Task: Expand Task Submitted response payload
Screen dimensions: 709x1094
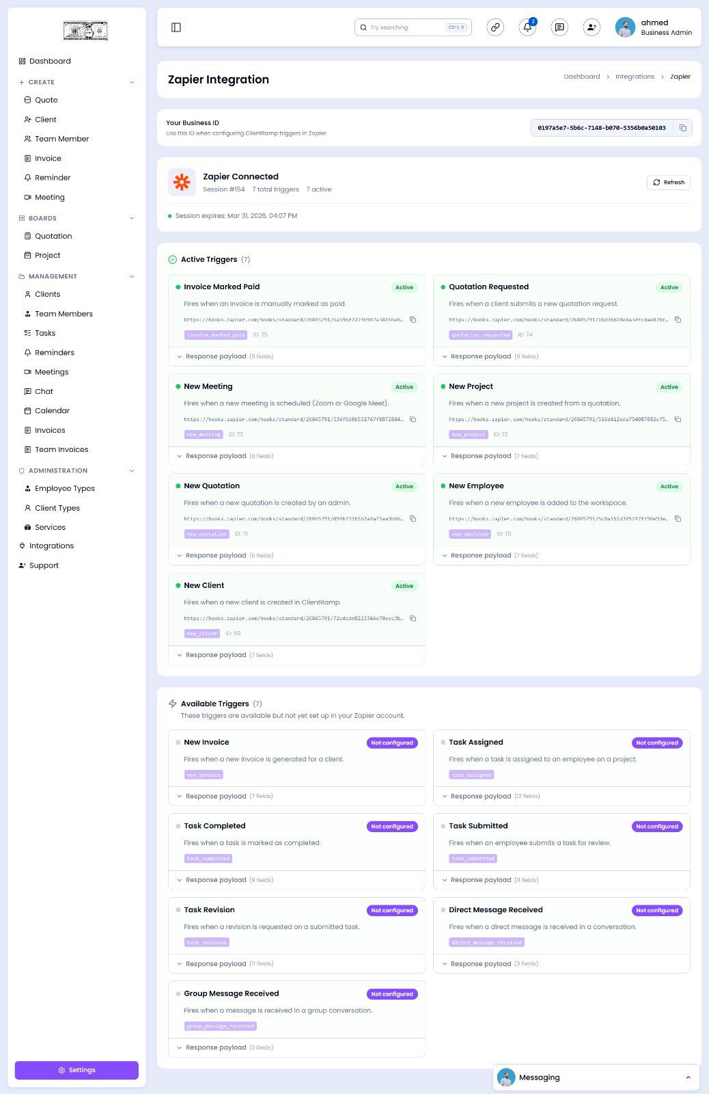Action: click(561, 880)
